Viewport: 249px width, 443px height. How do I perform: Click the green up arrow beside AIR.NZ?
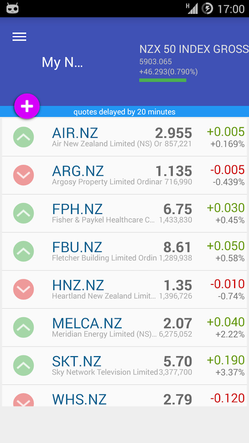pyautogui.click(x=23, y=137)
